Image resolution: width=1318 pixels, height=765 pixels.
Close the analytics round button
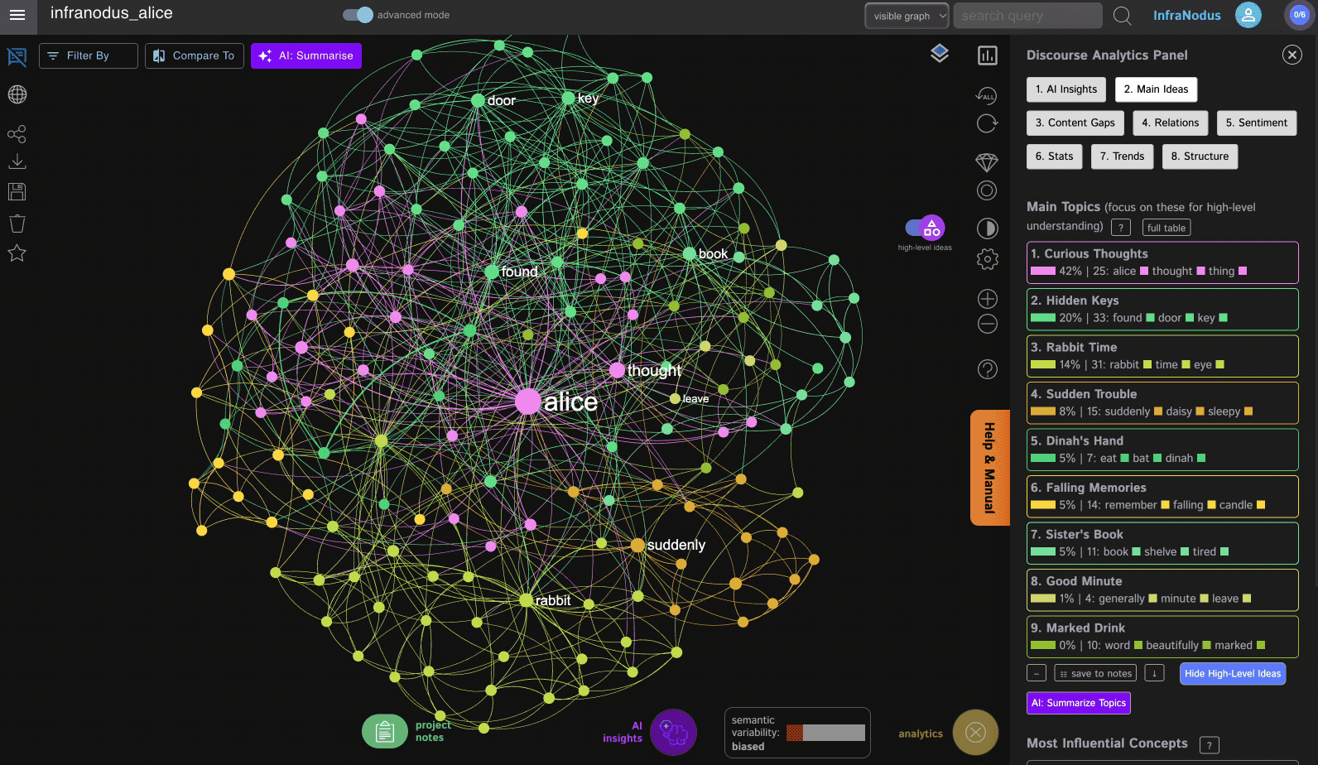point(975,732)
